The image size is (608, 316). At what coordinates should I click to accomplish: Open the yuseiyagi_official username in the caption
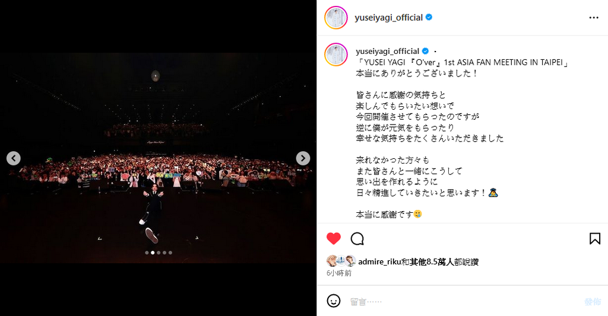pos(387,51)
